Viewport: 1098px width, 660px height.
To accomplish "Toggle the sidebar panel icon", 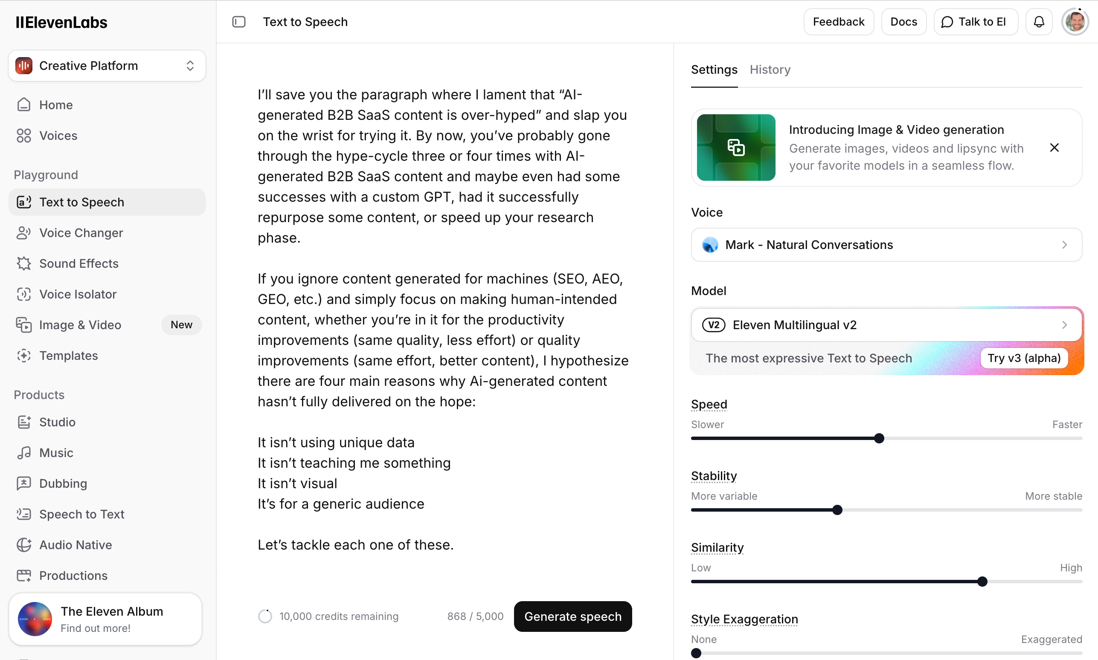I will click(x=239, y=22).
